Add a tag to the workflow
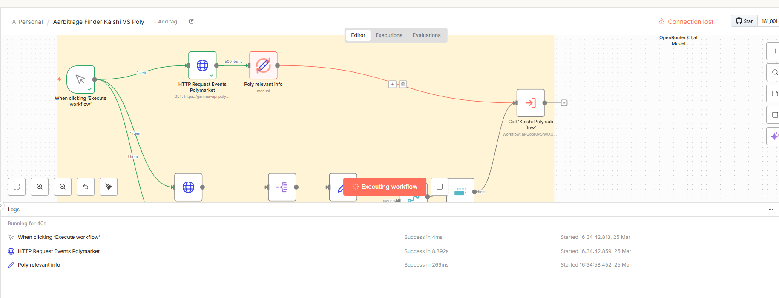The width and height of the screenshot is (779, 298). tap(165, 22)
